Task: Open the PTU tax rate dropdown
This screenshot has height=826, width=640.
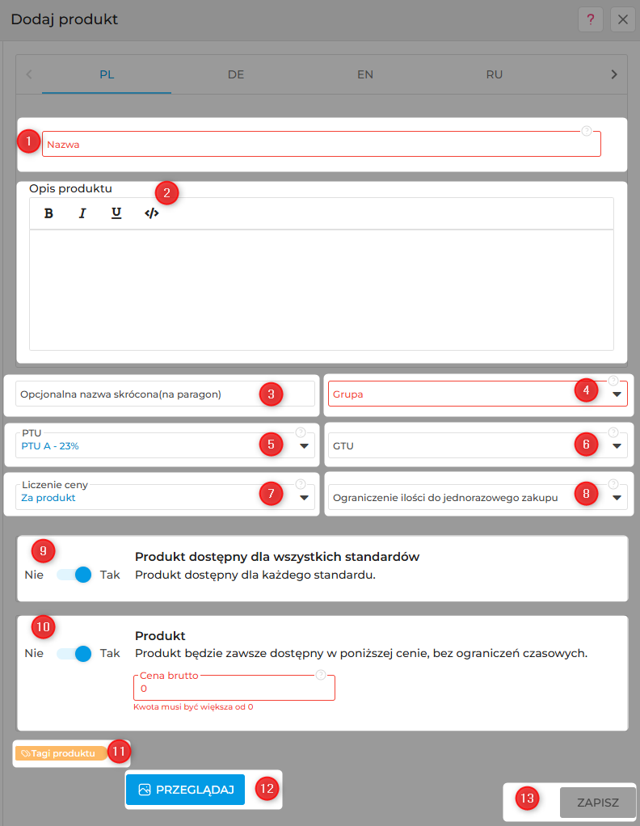Action: (x=165, y=445)
